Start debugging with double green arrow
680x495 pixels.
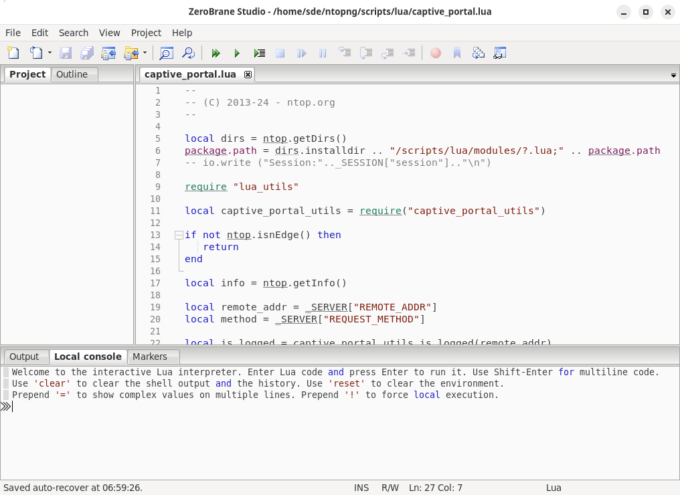[216, 53]
